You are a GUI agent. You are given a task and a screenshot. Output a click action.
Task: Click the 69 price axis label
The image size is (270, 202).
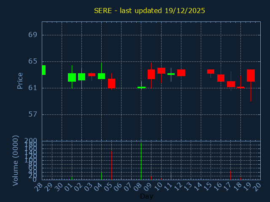tap(33, 35)
